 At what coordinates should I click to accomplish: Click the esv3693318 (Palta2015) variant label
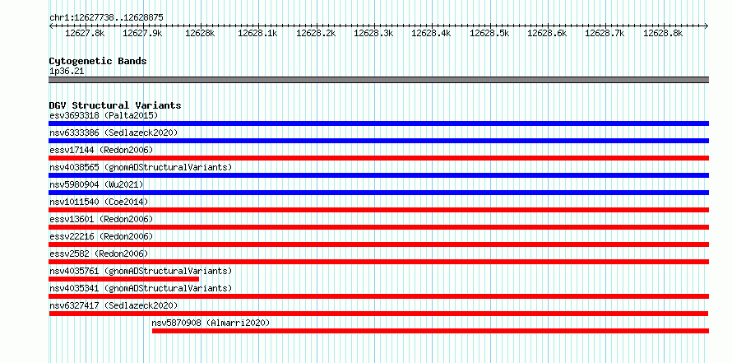(104, 115)
